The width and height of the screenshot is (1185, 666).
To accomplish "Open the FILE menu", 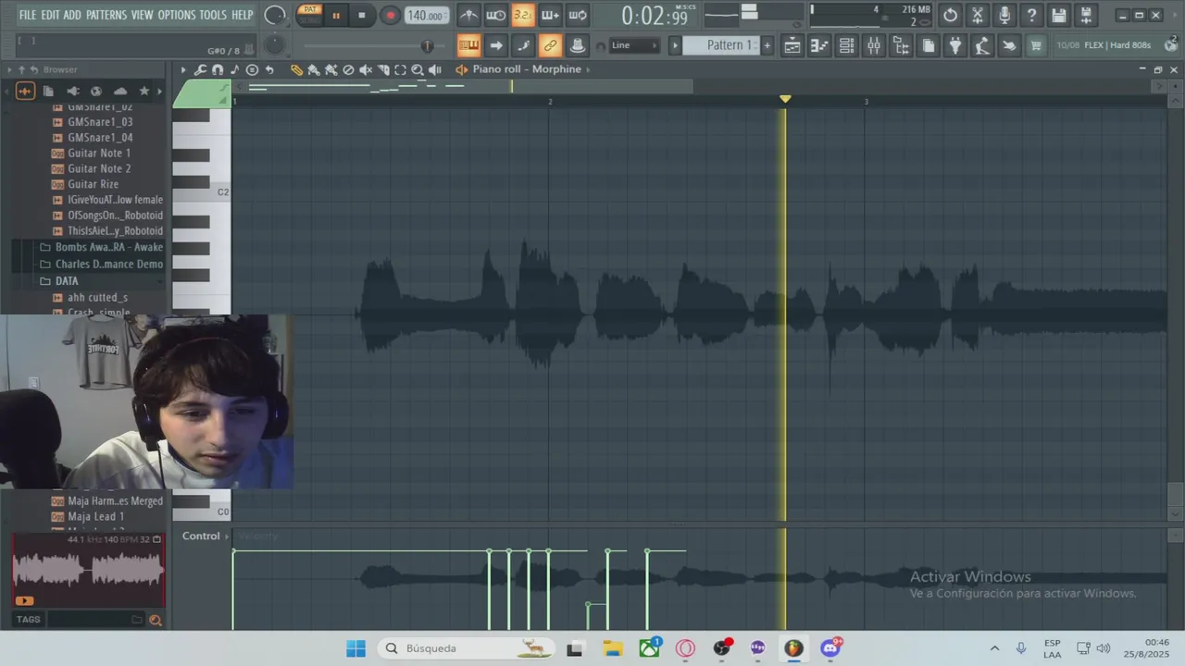I will pyautogui.click(x=28, y=15).
